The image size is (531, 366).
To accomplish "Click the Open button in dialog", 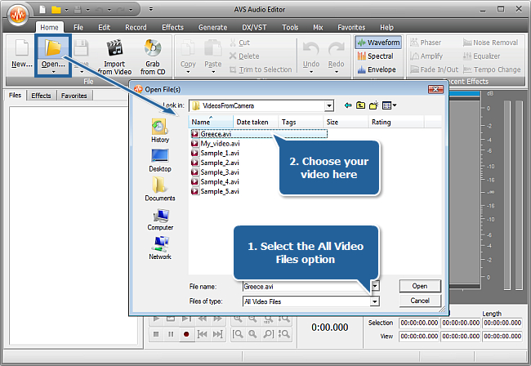I will pyautogui.click(x=420, y=286).
